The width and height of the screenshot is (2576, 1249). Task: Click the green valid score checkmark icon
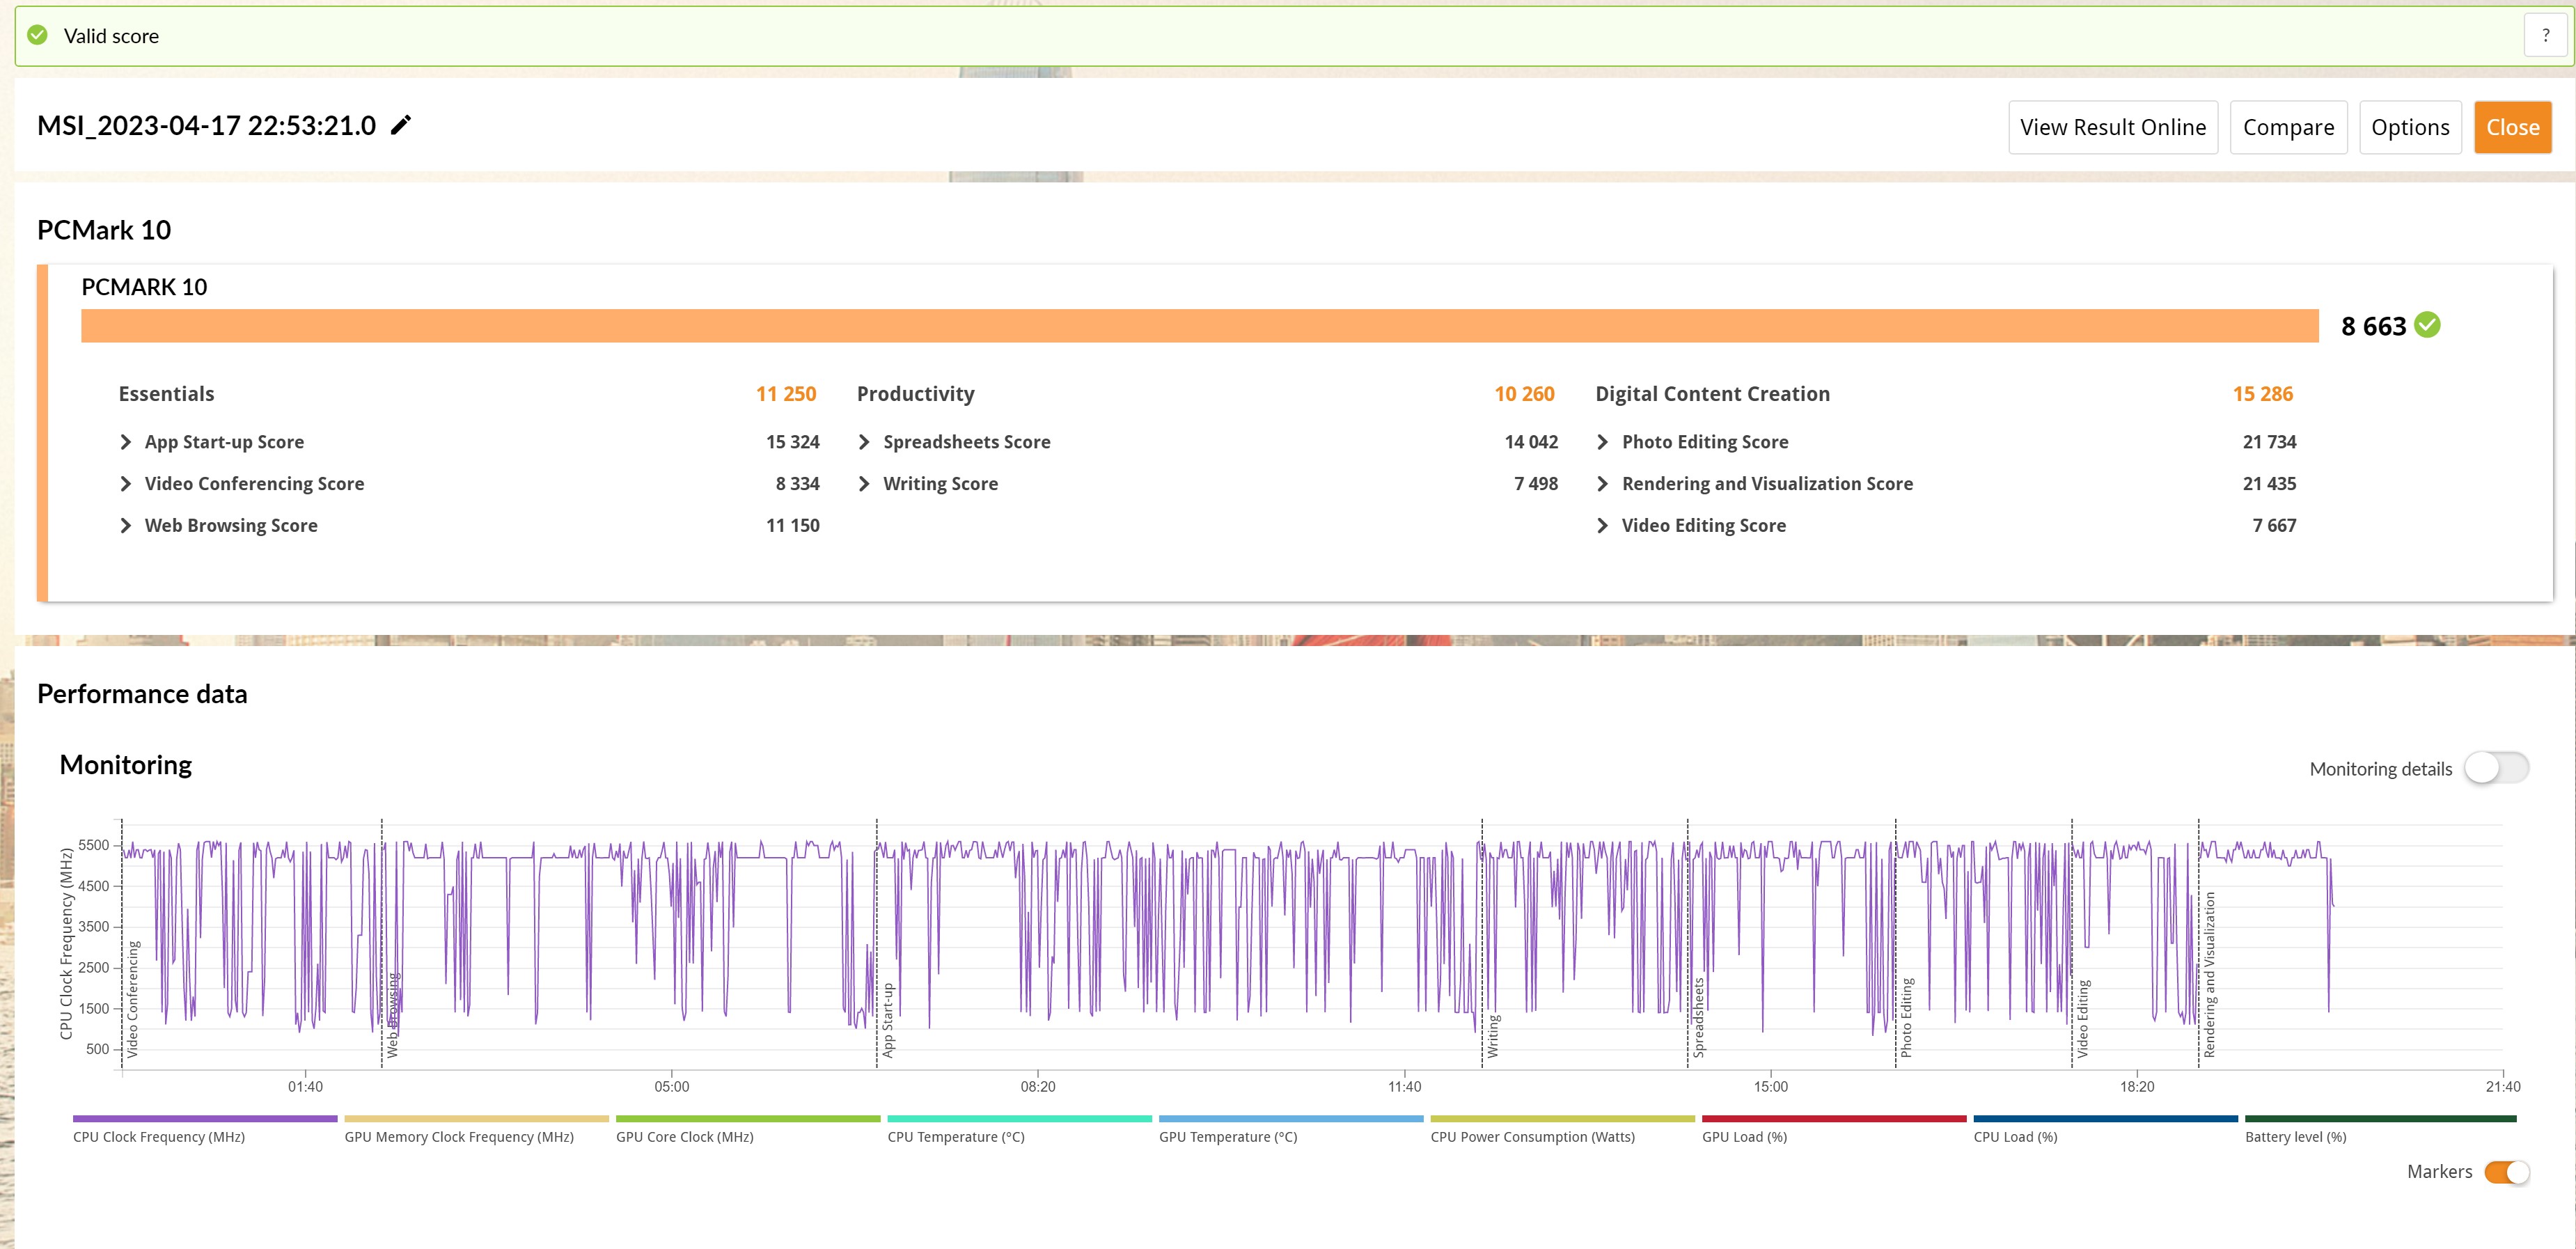pyautogui.click(x=37, y=36)
